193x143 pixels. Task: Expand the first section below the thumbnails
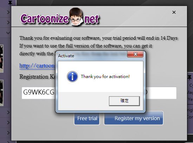click(8, 112)
